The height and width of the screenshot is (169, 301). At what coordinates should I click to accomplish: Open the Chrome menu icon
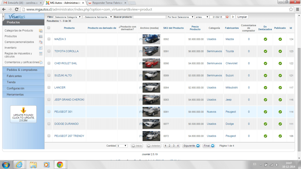pyautogui.click(x=297, y=9)
